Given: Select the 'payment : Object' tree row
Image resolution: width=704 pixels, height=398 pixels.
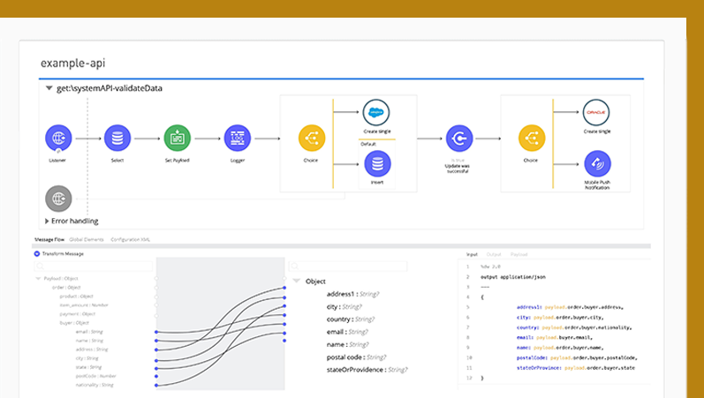Looking at the screenshot, I should pos(77,314).
